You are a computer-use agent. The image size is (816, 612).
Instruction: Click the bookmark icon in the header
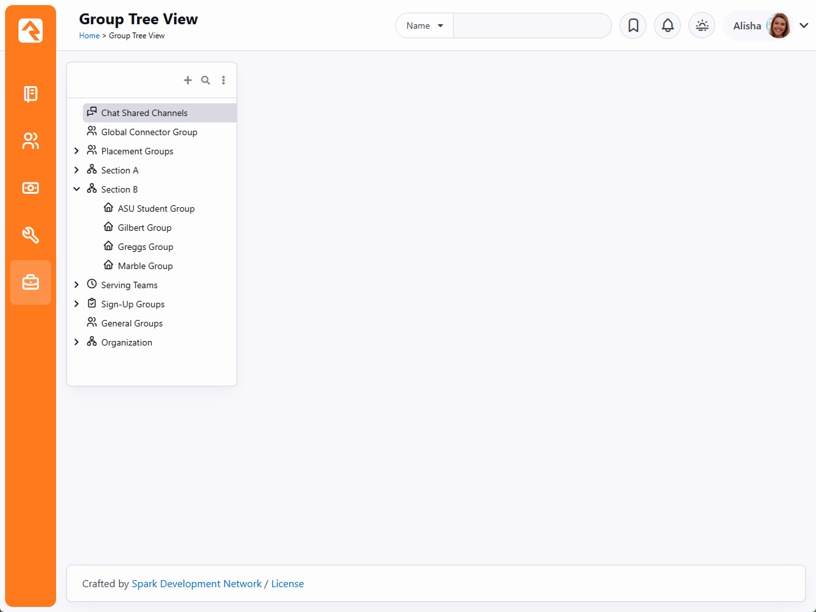tap(633, 25)
